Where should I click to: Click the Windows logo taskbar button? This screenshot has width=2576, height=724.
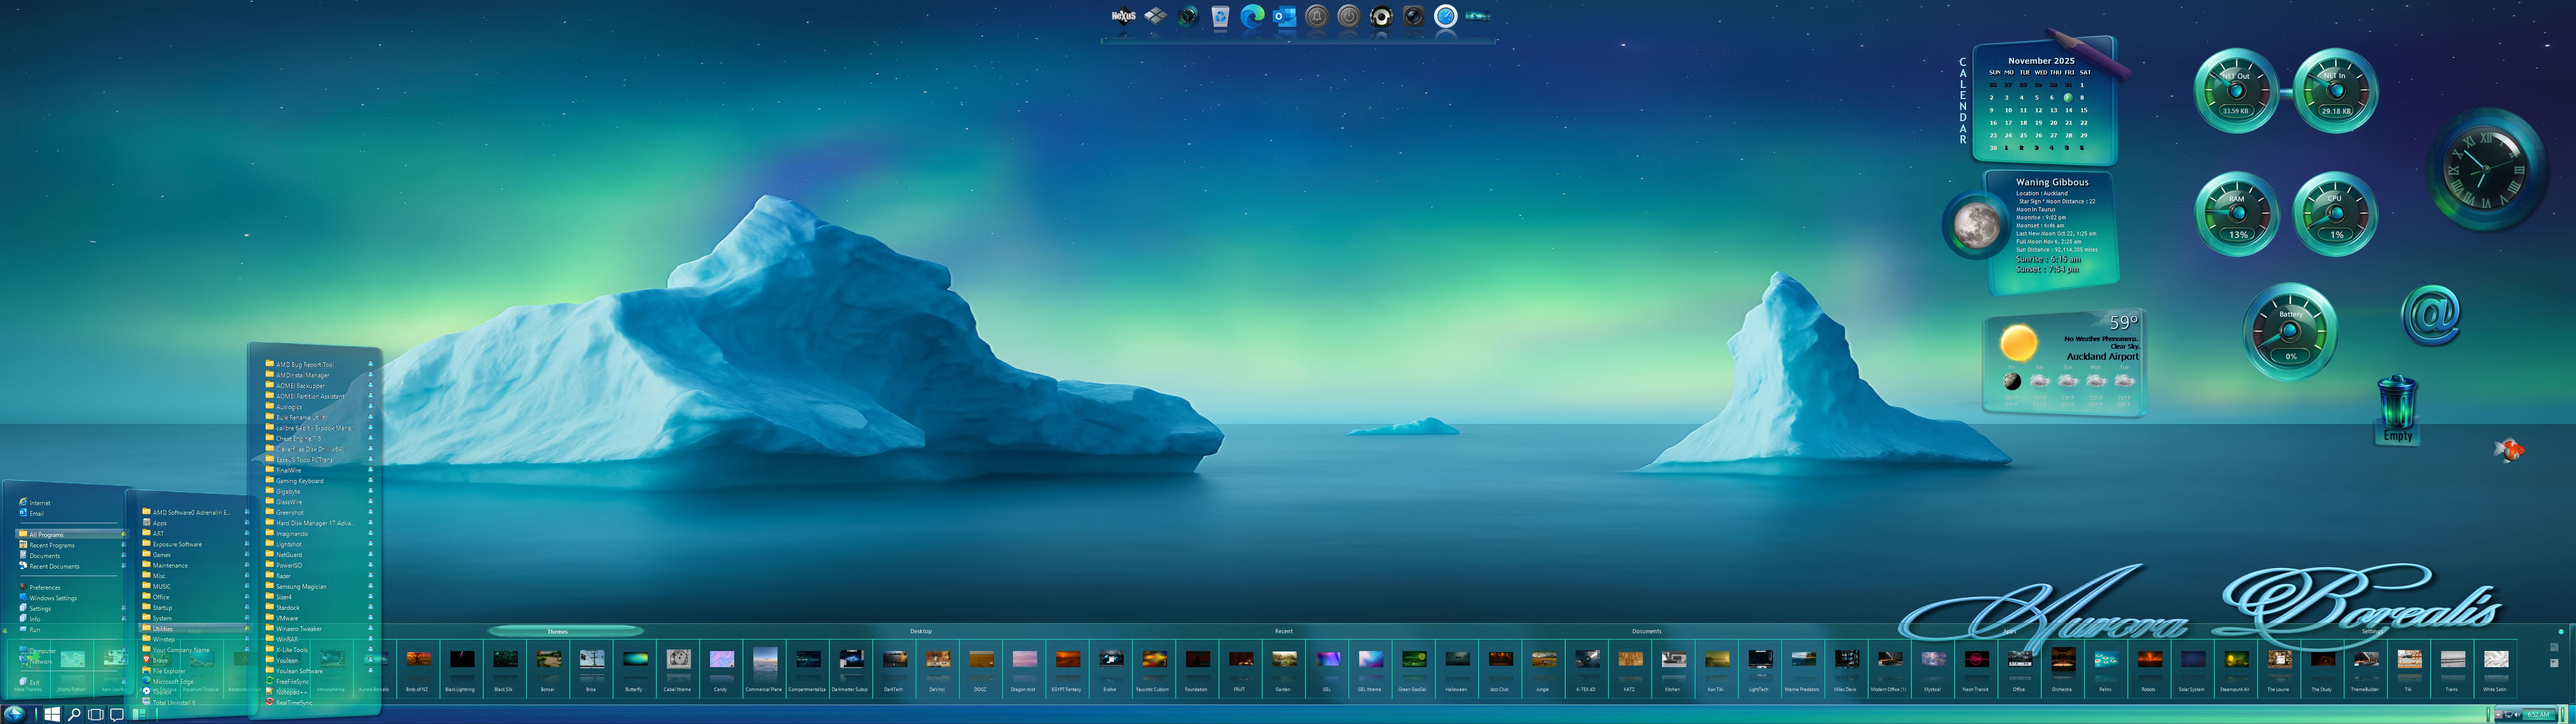click(51, 714)
